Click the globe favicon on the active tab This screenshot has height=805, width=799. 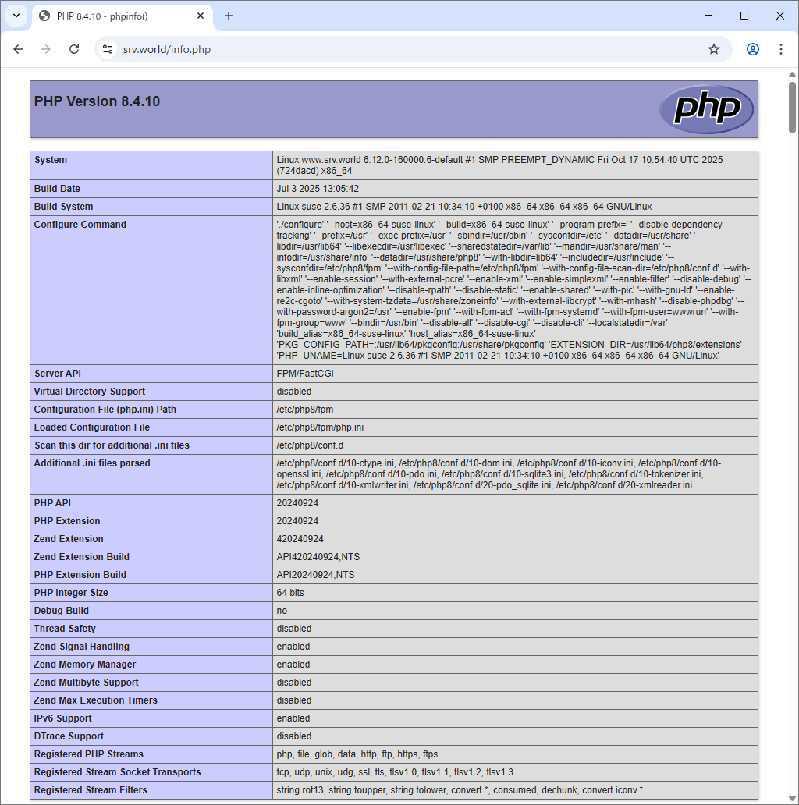[x=44, y=16]
